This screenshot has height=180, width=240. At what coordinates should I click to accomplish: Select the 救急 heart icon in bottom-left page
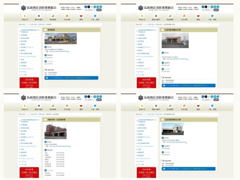pos(81,107)
